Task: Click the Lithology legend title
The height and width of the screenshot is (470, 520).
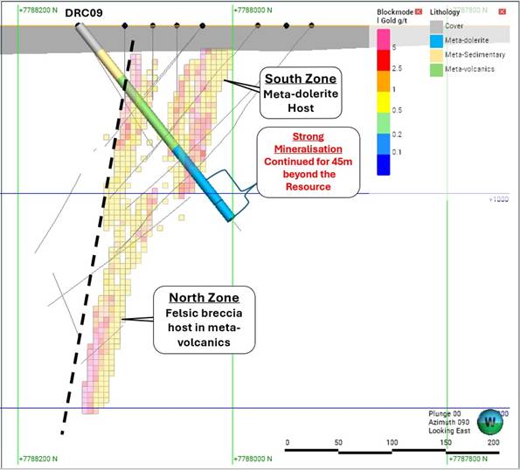Action: click(x=445, y=12)
